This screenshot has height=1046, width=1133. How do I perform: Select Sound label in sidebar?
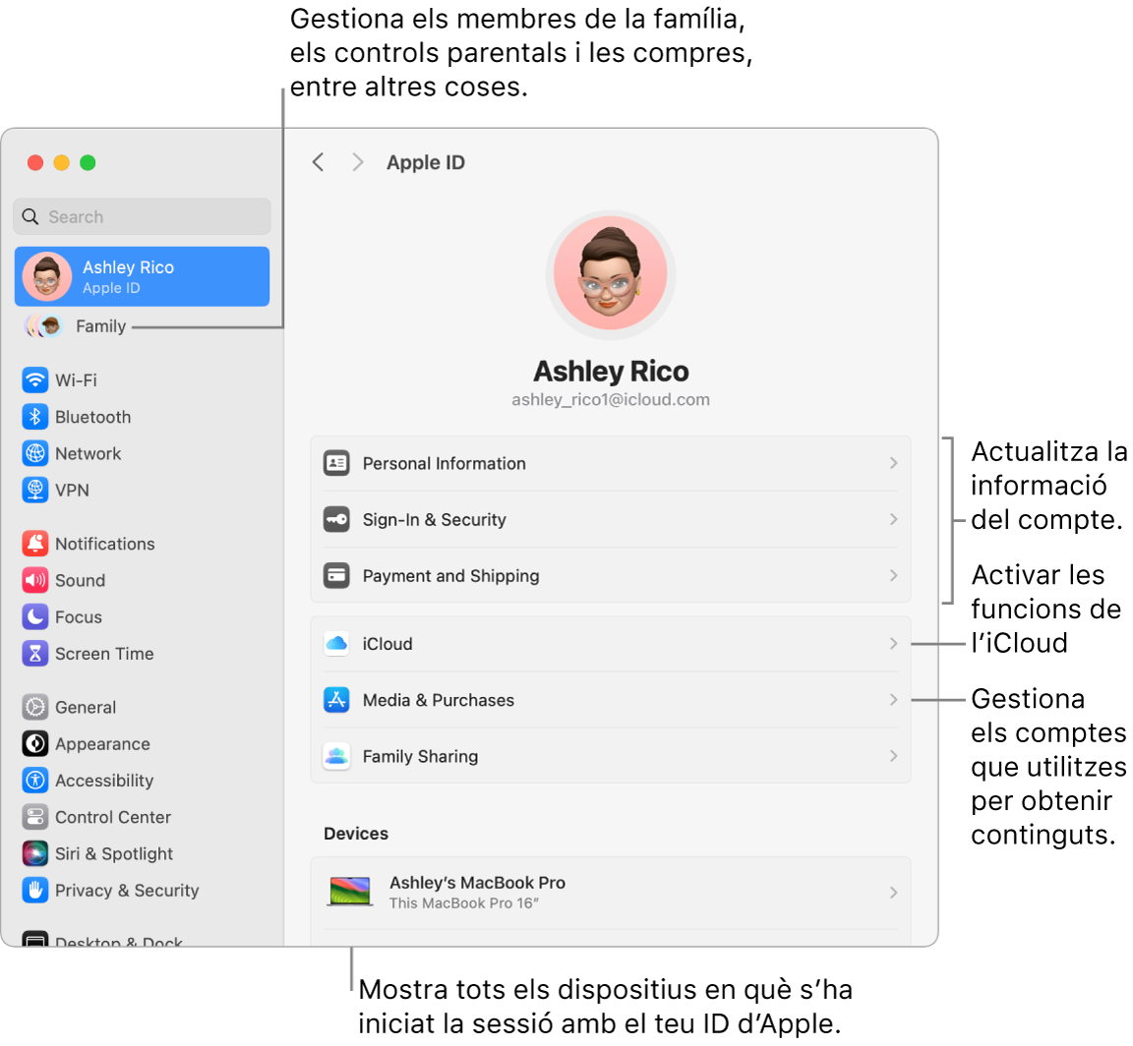pyautogui.click(x=81, y=580)
